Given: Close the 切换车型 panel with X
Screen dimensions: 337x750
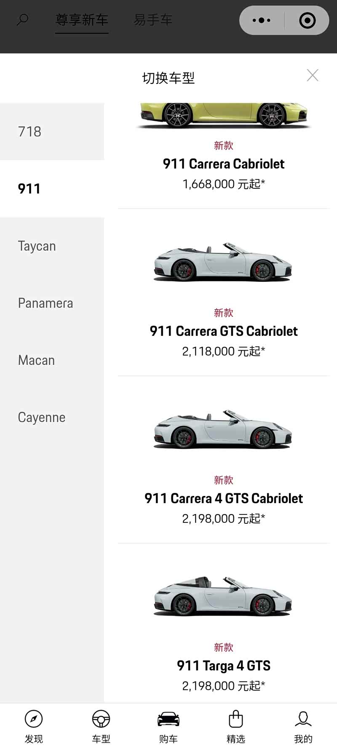Looking at the screenshot, I should (x=313, y=75).
